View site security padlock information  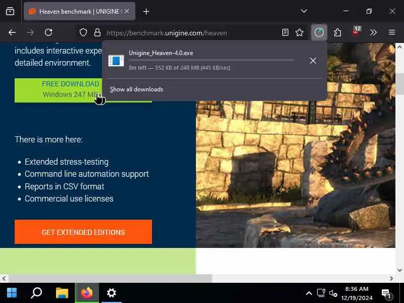pos(97,32)
